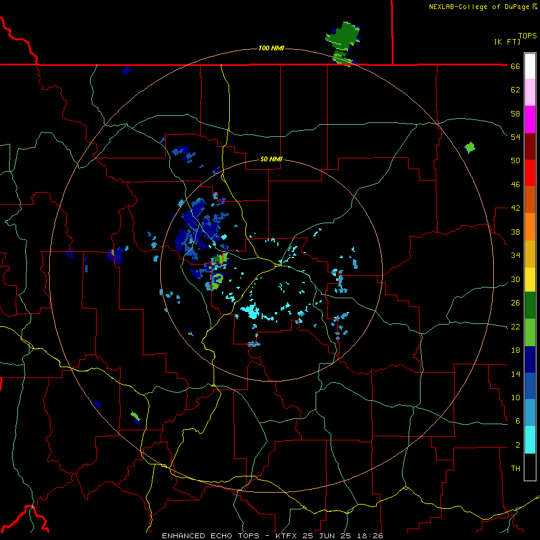540x540 pixels.
Task: Click the 46 legend value
Action: click(x=515, y=185)
